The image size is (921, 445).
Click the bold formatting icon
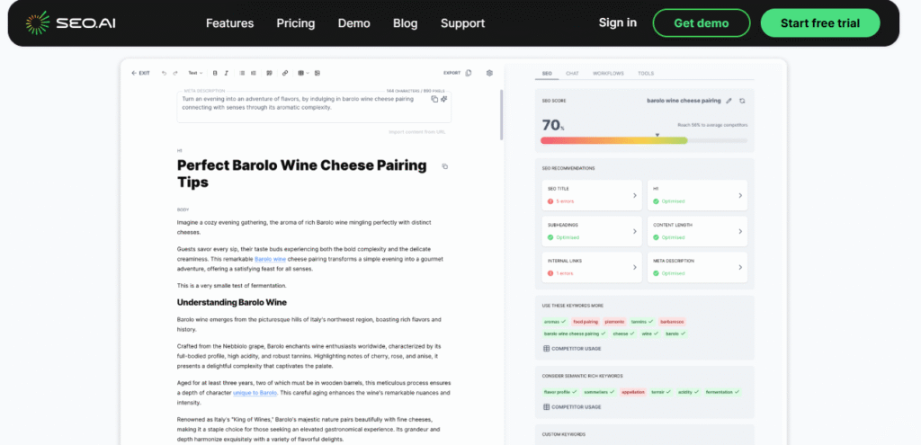[215, 73]
